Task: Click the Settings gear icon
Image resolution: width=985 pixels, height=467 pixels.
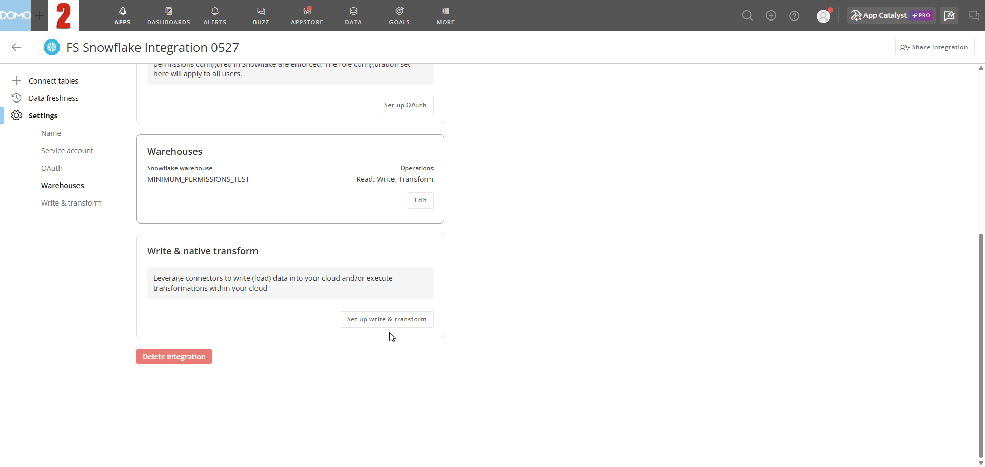Action: (16, 115)
